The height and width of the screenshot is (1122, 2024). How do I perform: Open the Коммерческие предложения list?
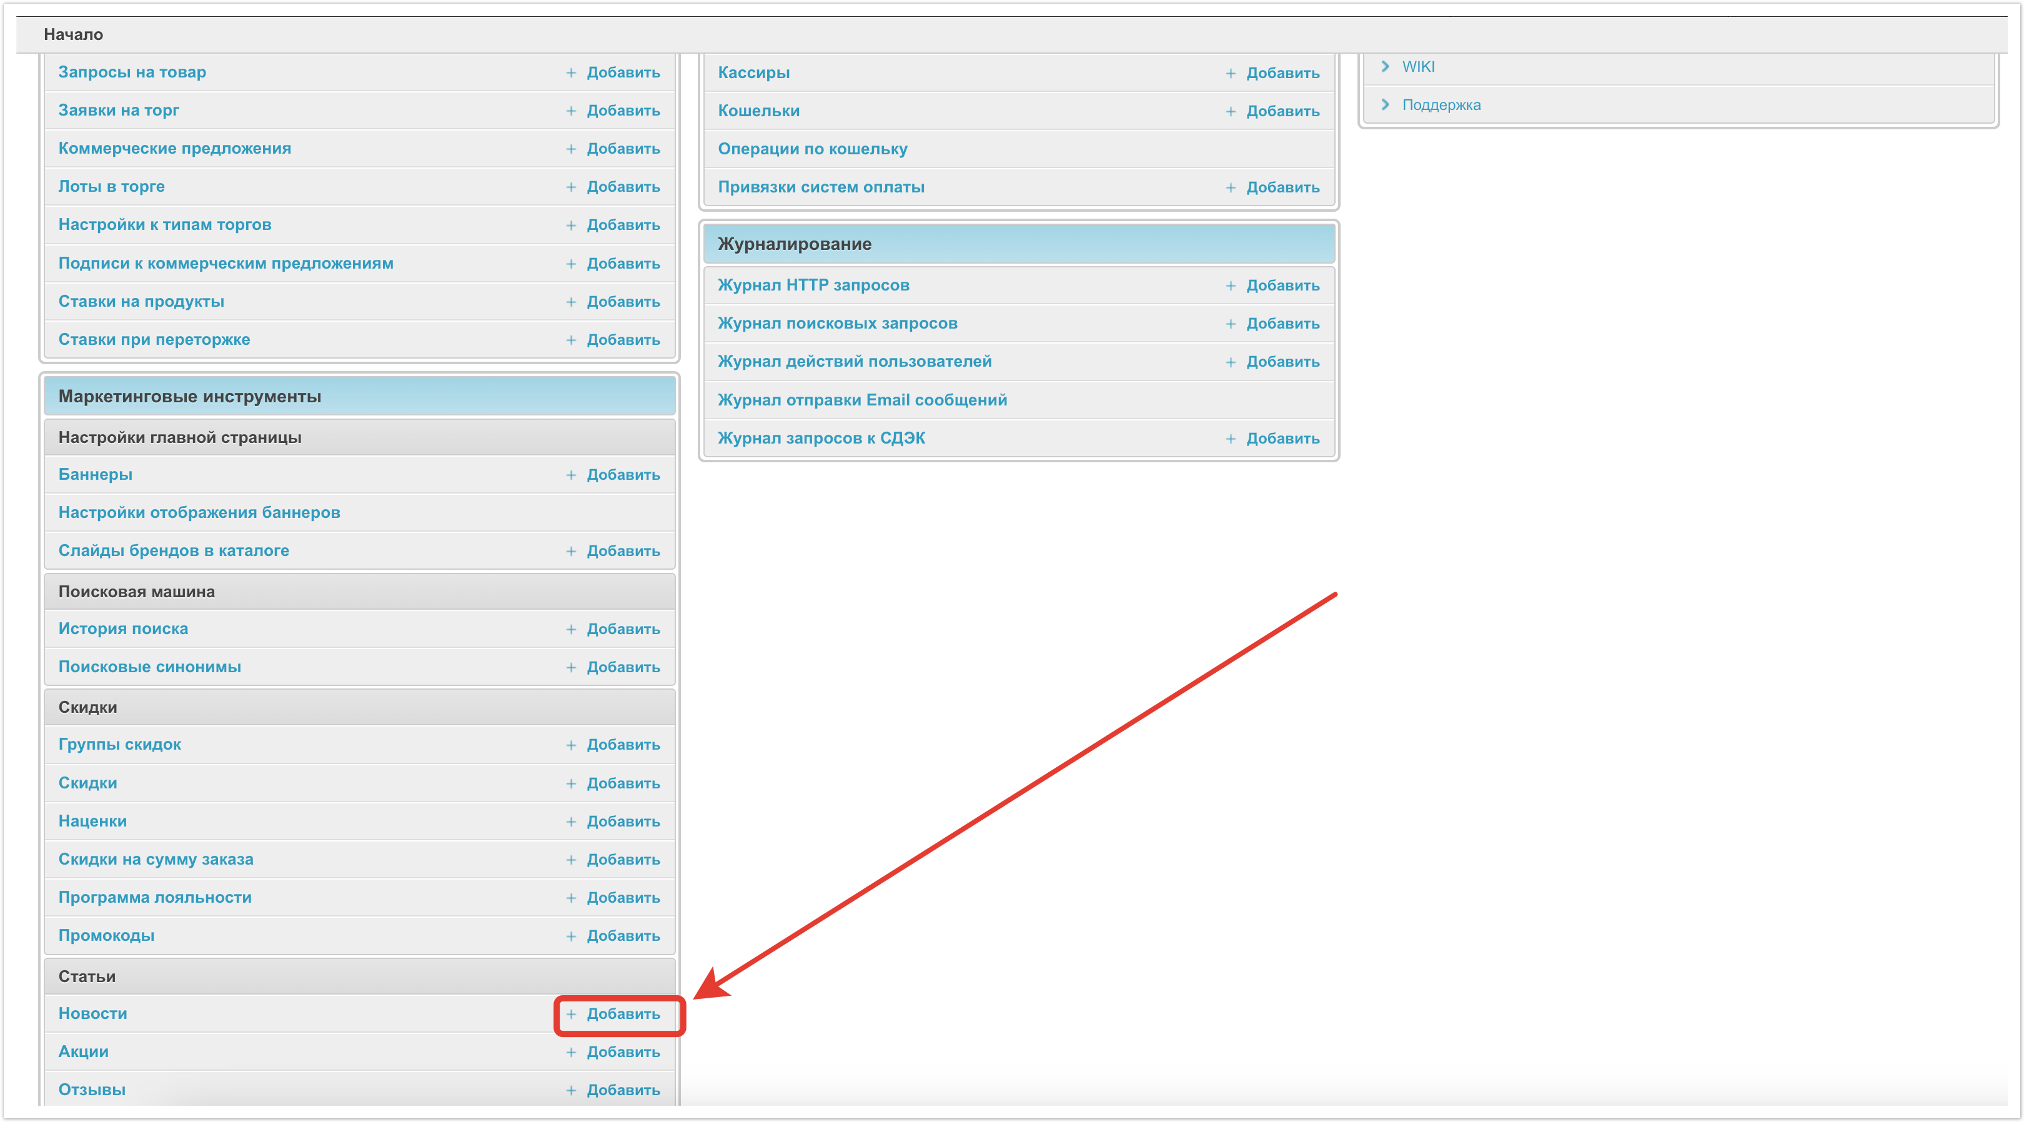click(x=174, y=149)
